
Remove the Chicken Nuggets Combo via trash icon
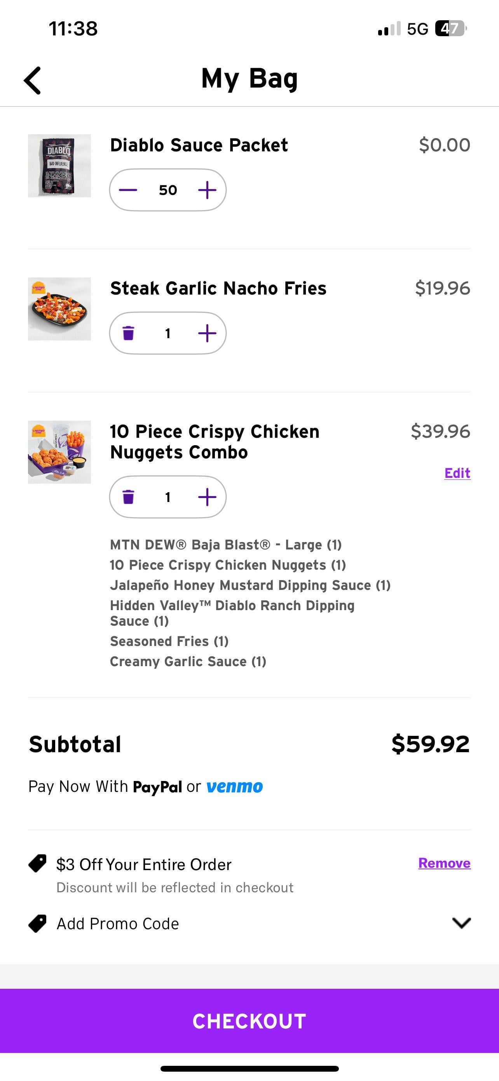coord(128,497)
